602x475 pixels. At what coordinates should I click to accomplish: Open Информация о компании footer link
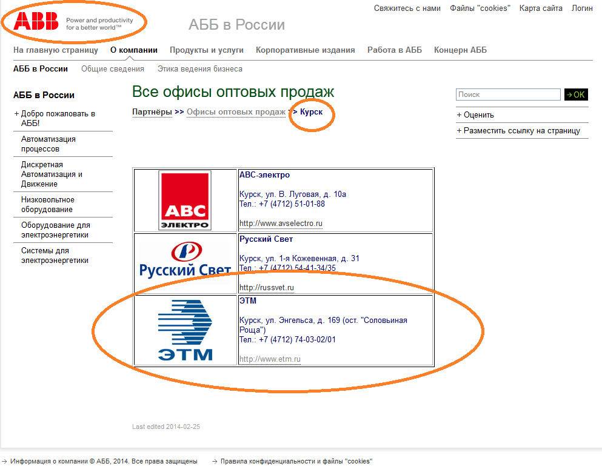pyautogui.click(x=104, y=461)
